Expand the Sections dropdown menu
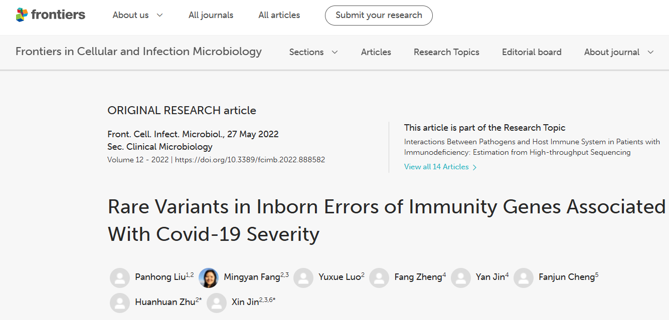669x320 pixels. 313,52
